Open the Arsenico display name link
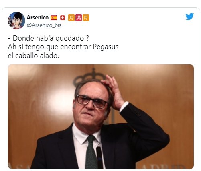Viewport: 201px width, 171px height. 38,17
